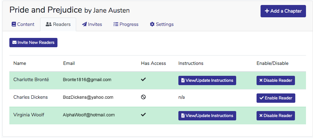The image size is (313, 138).
Task: View instructions for Charlotte Brontë
Action: coord(207,80)
